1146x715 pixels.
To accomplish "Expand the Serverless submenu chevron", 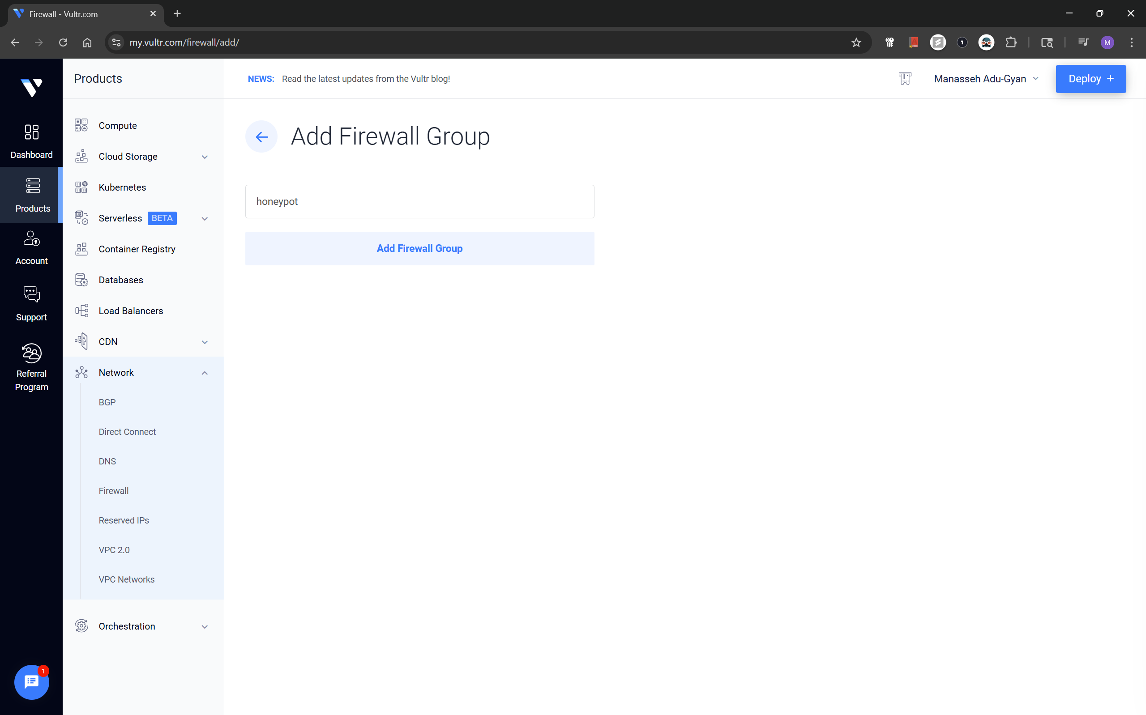I will click(x=205, y=218).
